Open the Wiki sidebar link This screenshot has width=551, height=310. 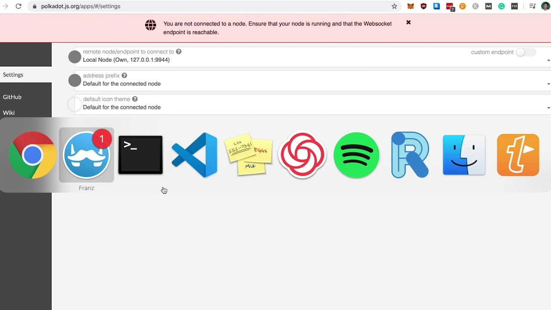[9, 113]
